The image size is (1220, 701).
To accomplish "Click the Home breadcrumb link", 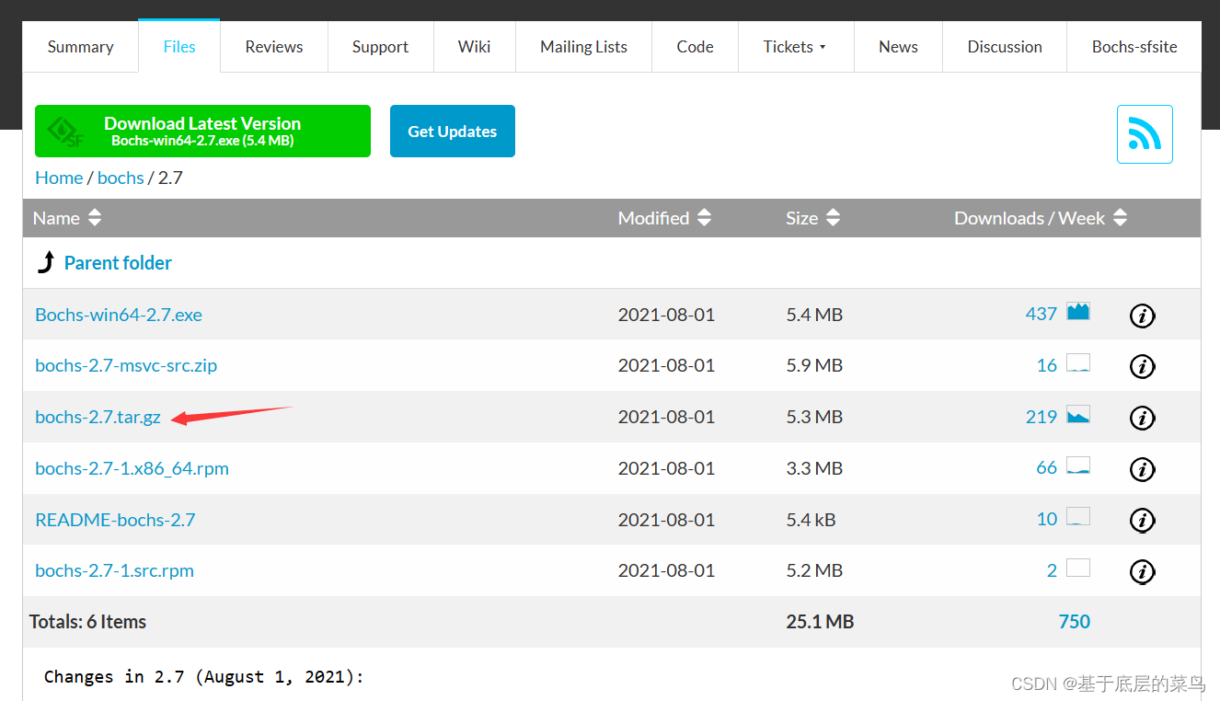I will click(x=59, y=178).
